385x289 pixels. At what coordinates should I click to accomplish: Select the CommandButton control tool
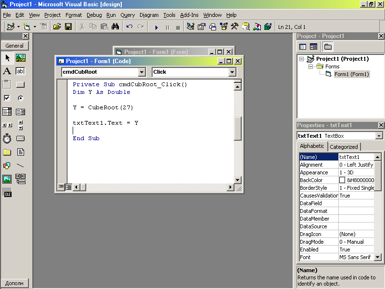click(x=21, y=85)
